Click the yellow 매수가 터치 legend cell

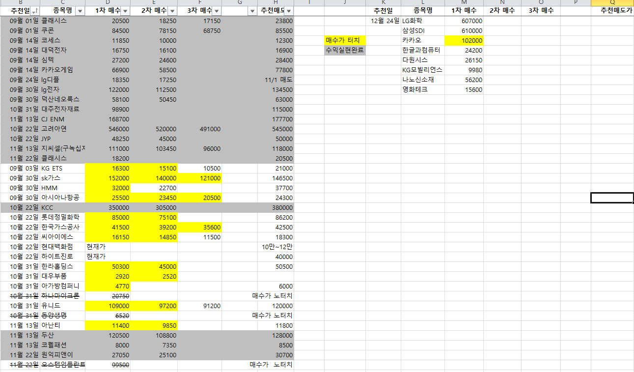pos(345,40)
